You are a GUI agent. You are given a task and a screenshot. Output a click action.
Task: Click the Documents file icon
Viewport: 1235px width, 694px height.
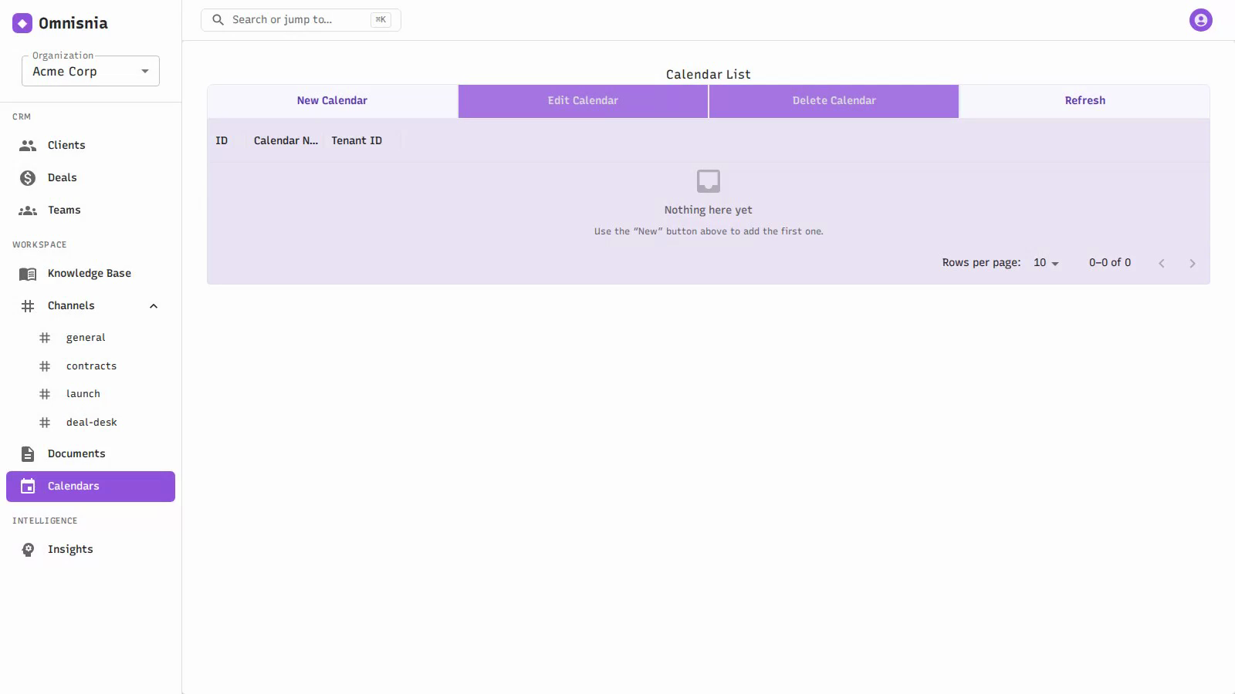[28, 454]
